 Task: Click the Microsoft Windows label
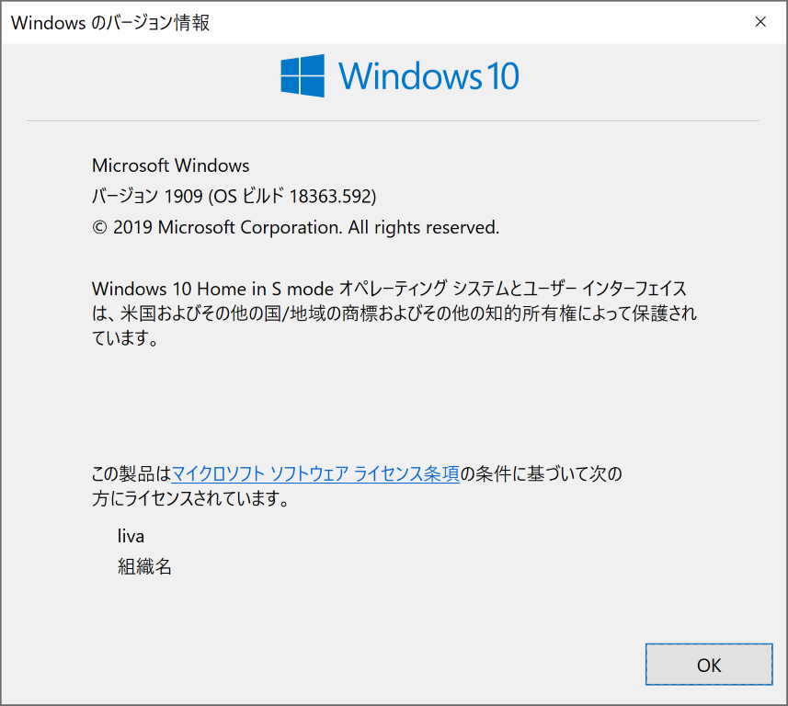click(171, 165)
